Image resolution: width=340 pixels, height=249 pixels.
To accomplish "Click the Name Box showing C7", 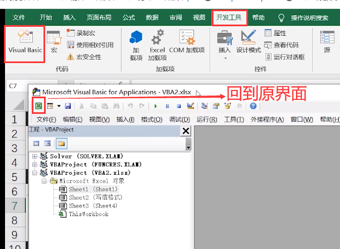I will pyautogui.click(x=32, y=86).
